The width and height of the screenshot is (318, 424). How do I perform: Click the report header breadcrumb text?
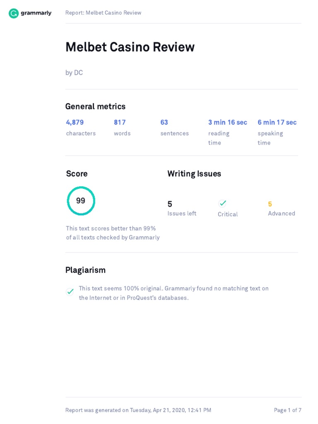(103, 13)
